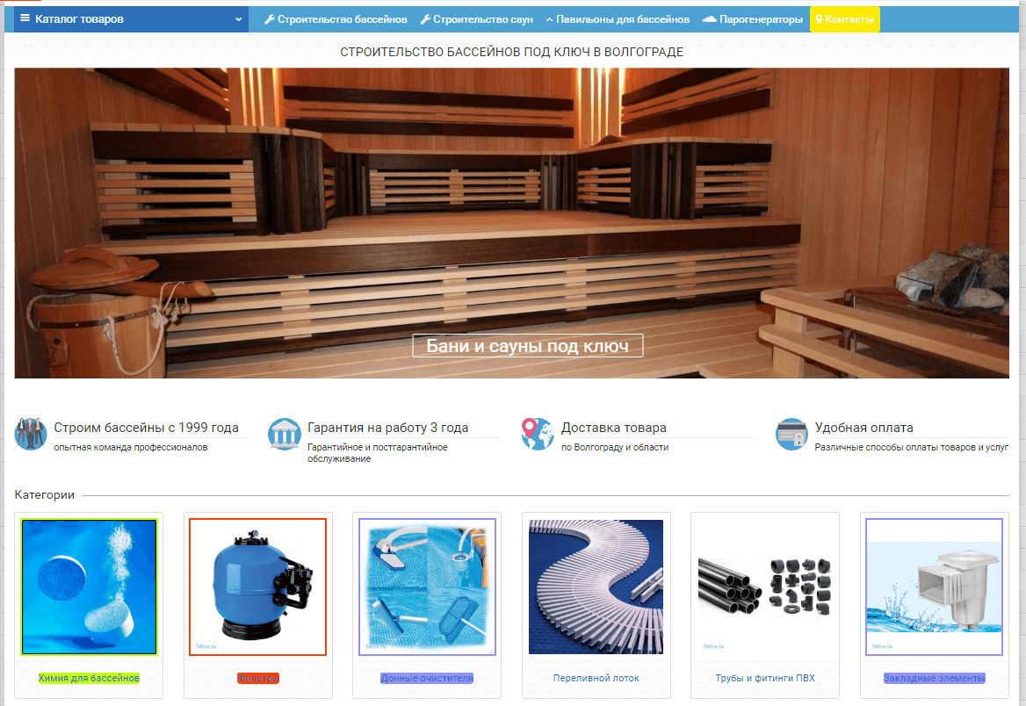Open Строительство саун menu item
The height and width of the screenshot is (706, 1026).
[477, 19]
